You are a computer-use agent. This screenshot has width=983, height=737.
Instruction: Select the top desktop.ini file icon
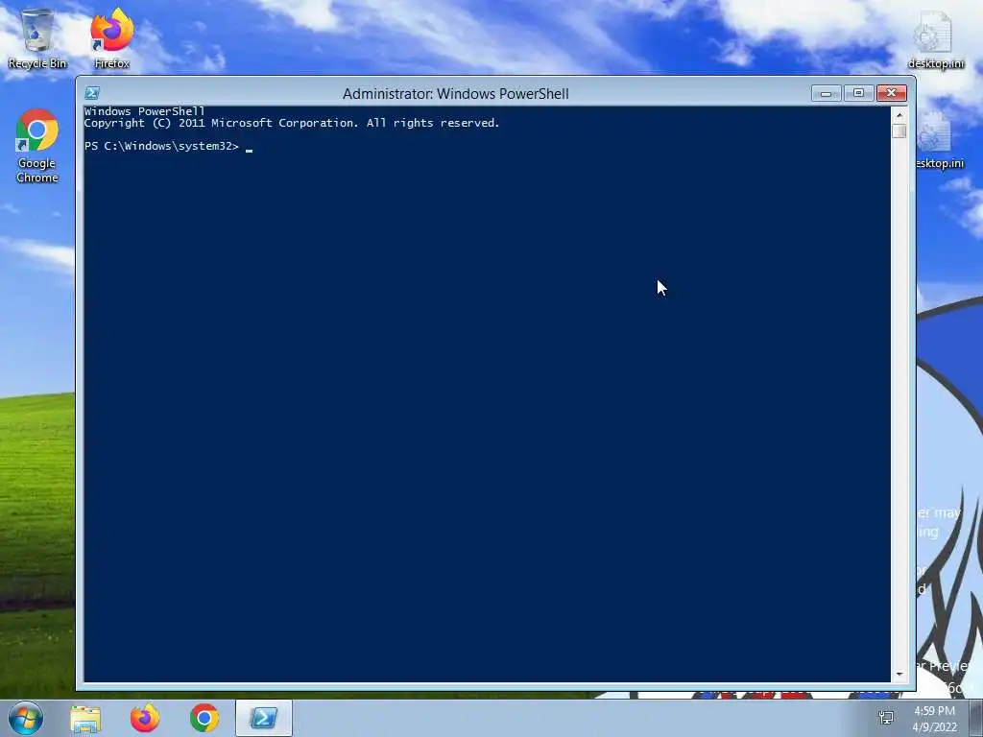click(935, 40)
